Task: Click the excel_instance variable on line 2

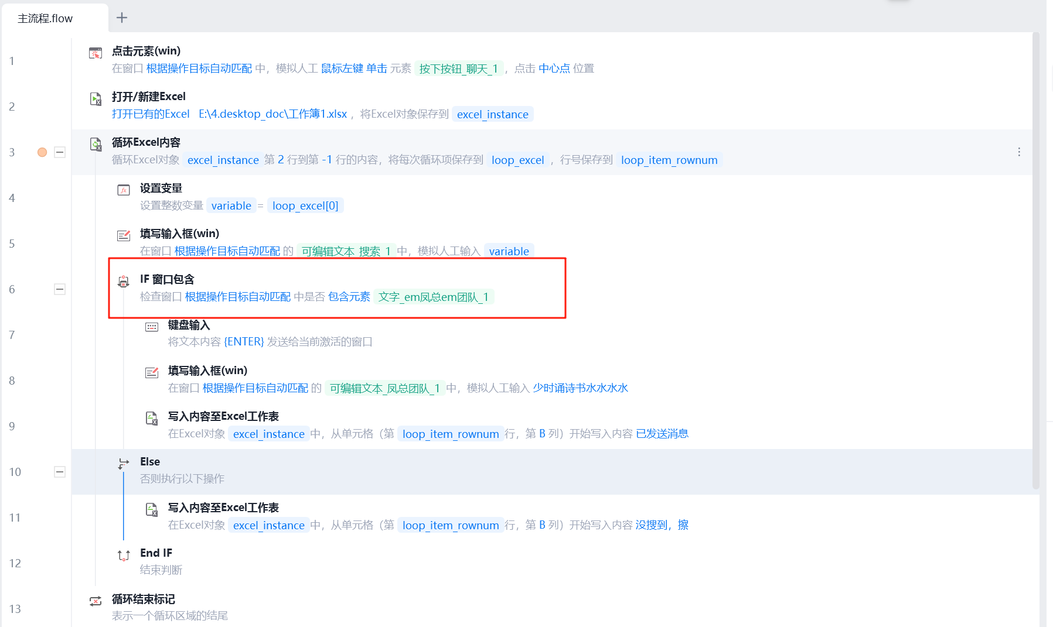Action: coord(493,114)
